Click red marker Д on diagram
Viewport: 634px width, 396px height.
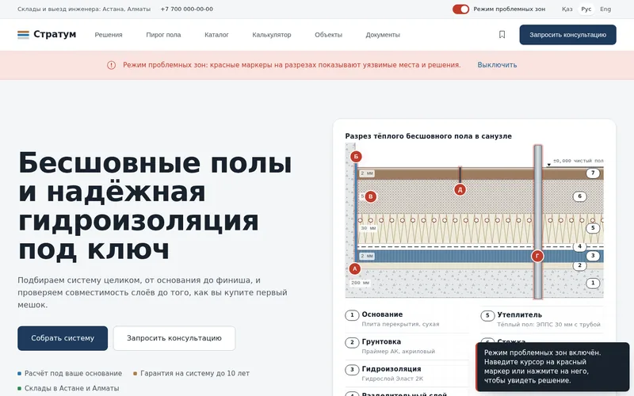tap(460, 189)
